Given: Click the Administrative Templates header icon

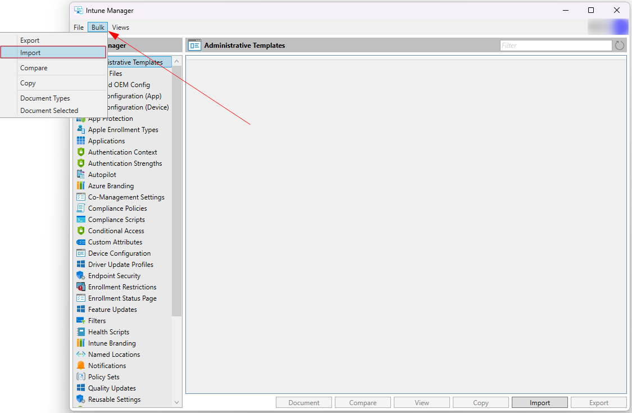Looking at the screenshot, I should [195, 45].
